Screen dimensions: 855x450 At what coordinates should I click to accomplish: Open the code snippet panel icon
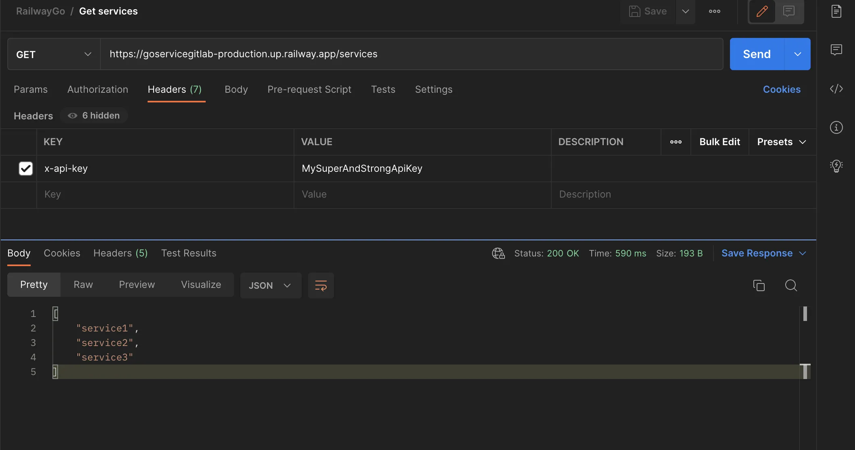click(836, 89)
